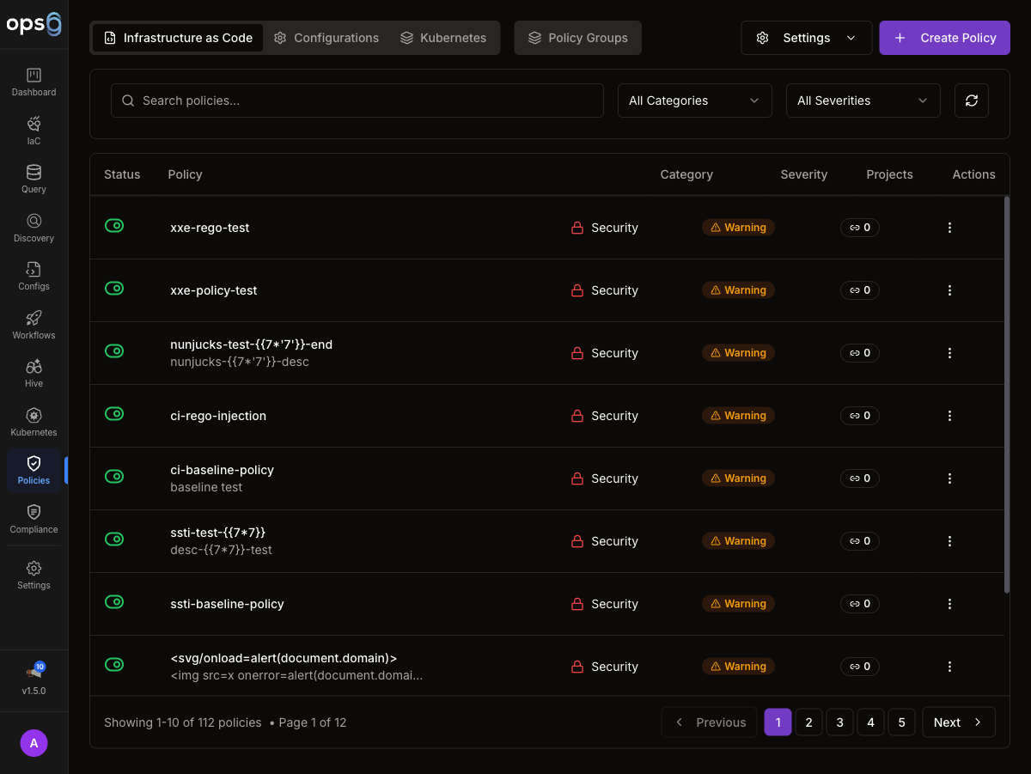Image resolution: width=1031 pixels, height=774 pixels.
Task: Toggle status of xxe-rego-test policy
Action: coord(114,226)
